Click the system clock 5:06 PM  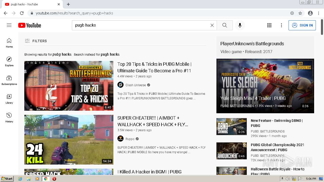(x=311, y=179)
